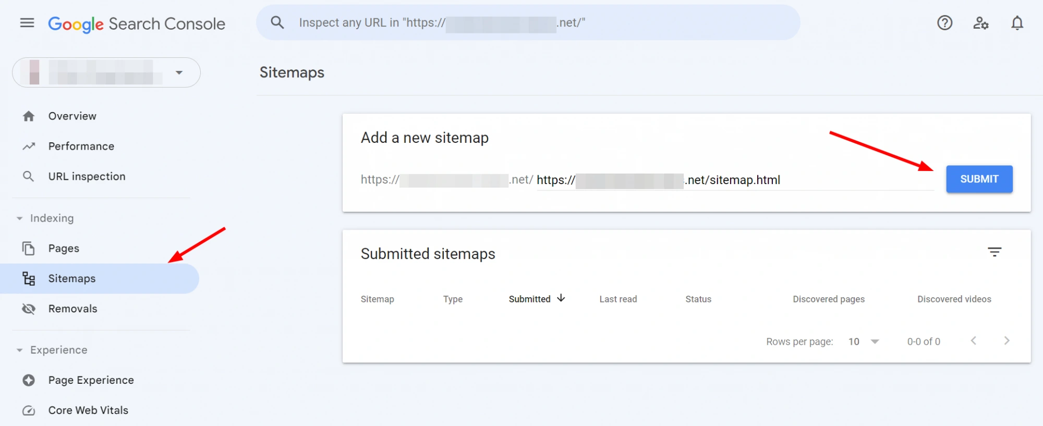
Task: Navigate to the Performance report
Action: coord(81,147)
